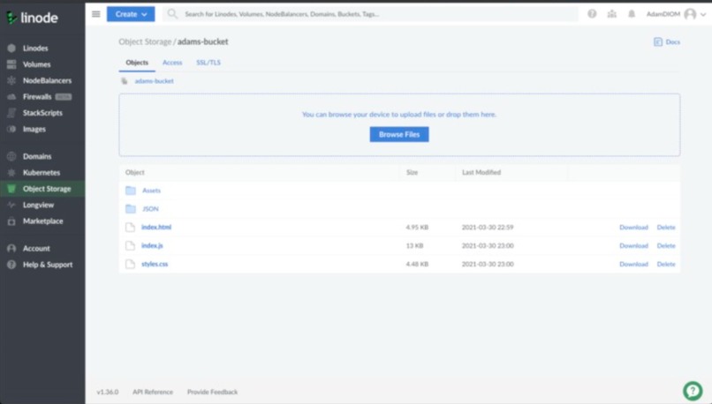Click the adams-bucket path link
Viewport: 712px width, 404px height.
[154, 81]
